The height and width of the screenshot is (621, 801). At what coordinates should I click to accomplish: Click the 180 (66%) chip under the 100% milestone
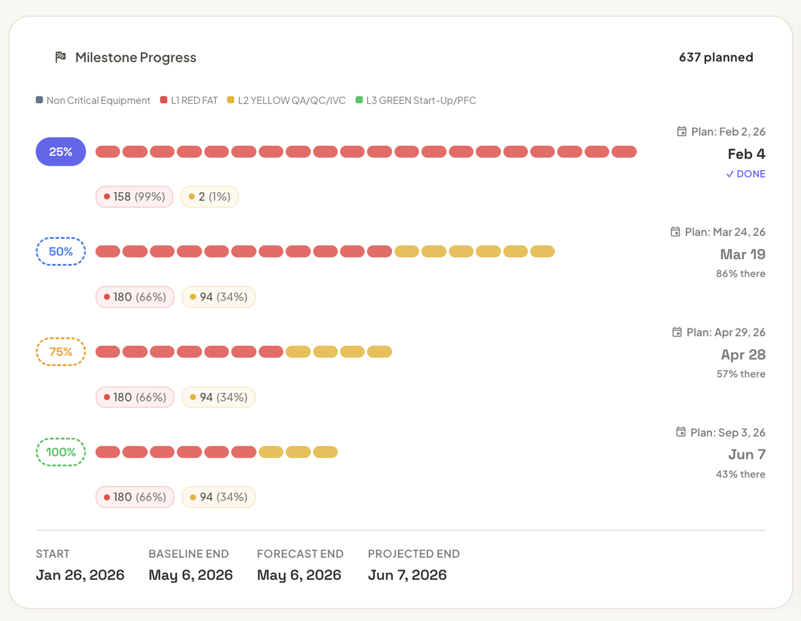pos(135,497)
